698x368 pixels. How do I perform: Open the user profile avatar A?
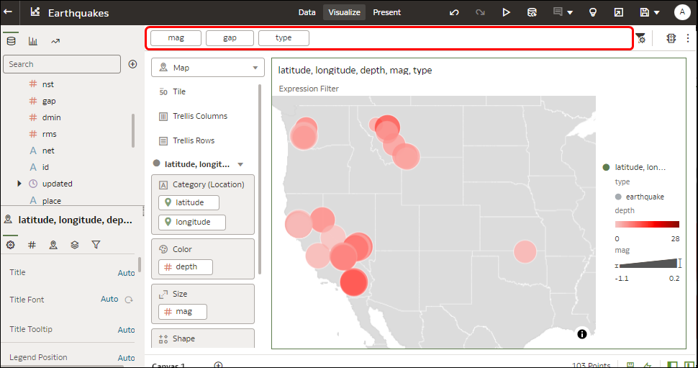682,12
